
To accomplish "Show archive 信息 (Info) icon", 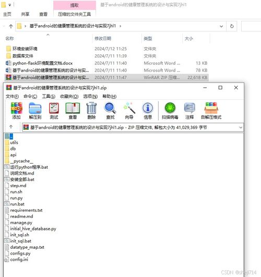I will 148,111.
